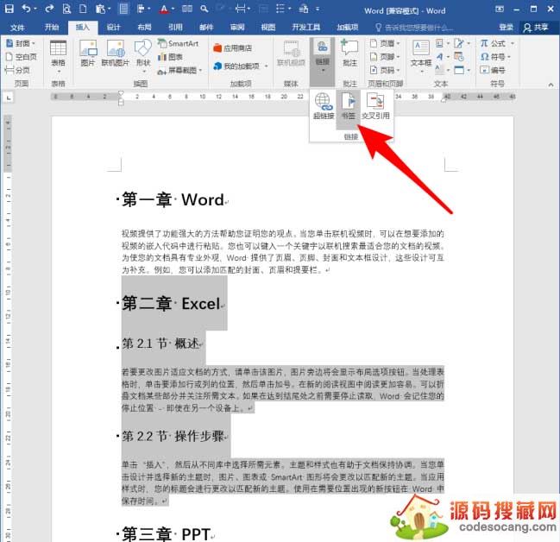Viewport: 560px width, 542px height.
Task: Insert an Online Picture (联机图片)
Action: pyautogui.click(x=115, y=52)
